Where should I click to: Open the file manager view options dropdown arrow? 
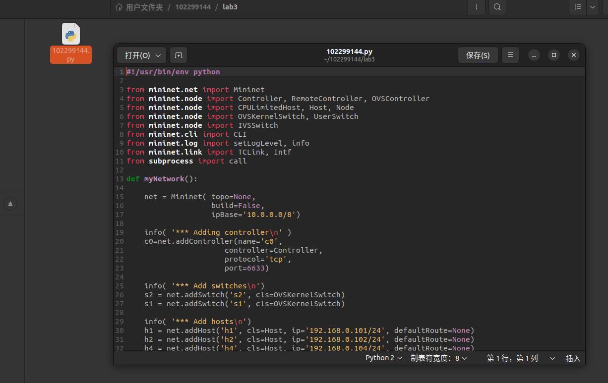click(x=592, y=7)
